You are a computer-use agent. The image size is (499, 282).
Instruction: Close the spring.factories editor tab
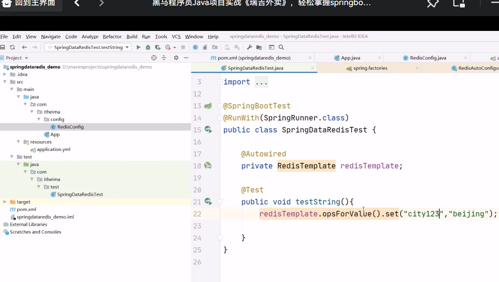coord(417,68)
